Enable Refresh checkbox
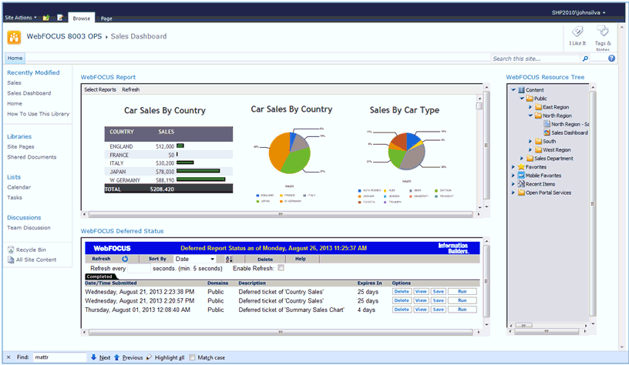The width and height of the screenshot is (629, 365). pyautogui.click(x=281, y=268)
